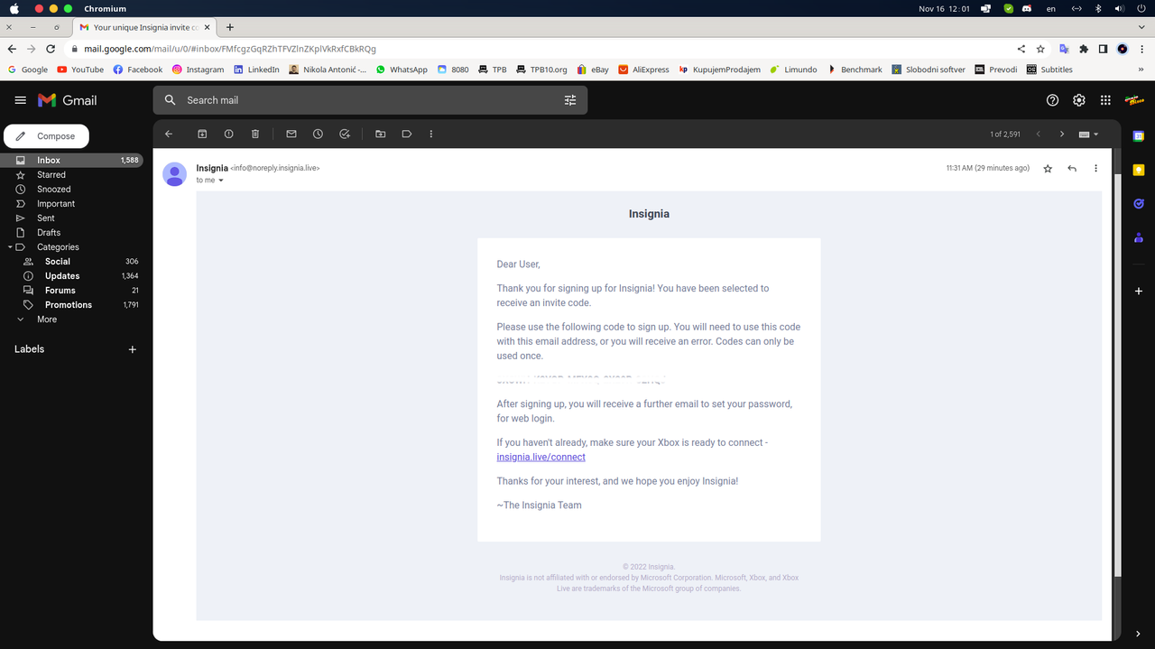1155x649 pixels.
Task: Bookmark this page with the star
Action: coord(1040,49)
